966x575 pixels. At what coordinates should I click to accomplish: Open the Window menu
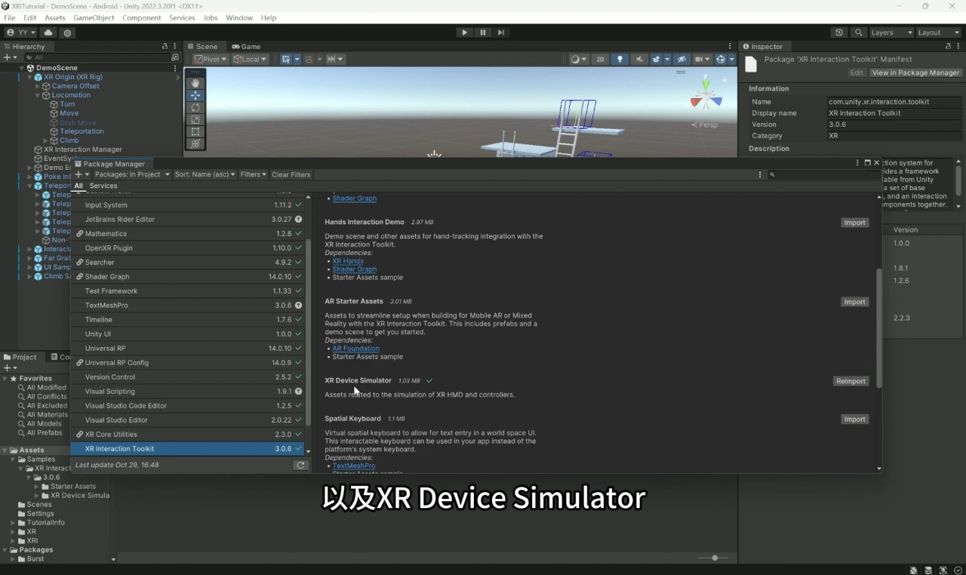[x=239, y=17]
